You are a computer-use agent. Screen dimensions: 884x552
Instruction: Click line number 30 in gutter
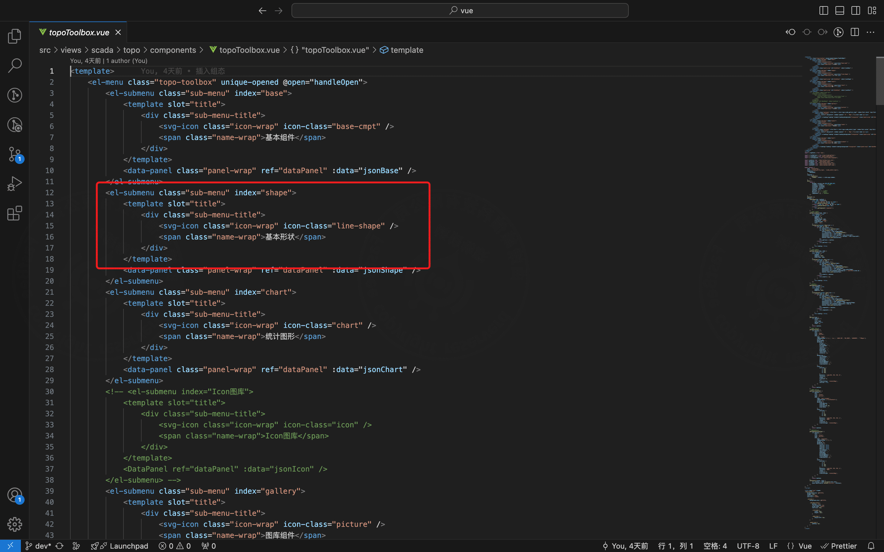pos(49,391)
